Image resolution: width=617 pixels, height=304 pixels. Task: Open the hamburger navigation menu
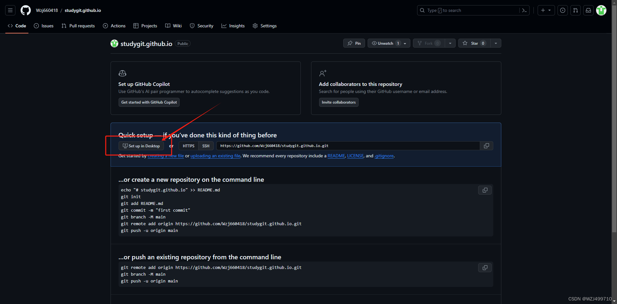tap(10, 10)
